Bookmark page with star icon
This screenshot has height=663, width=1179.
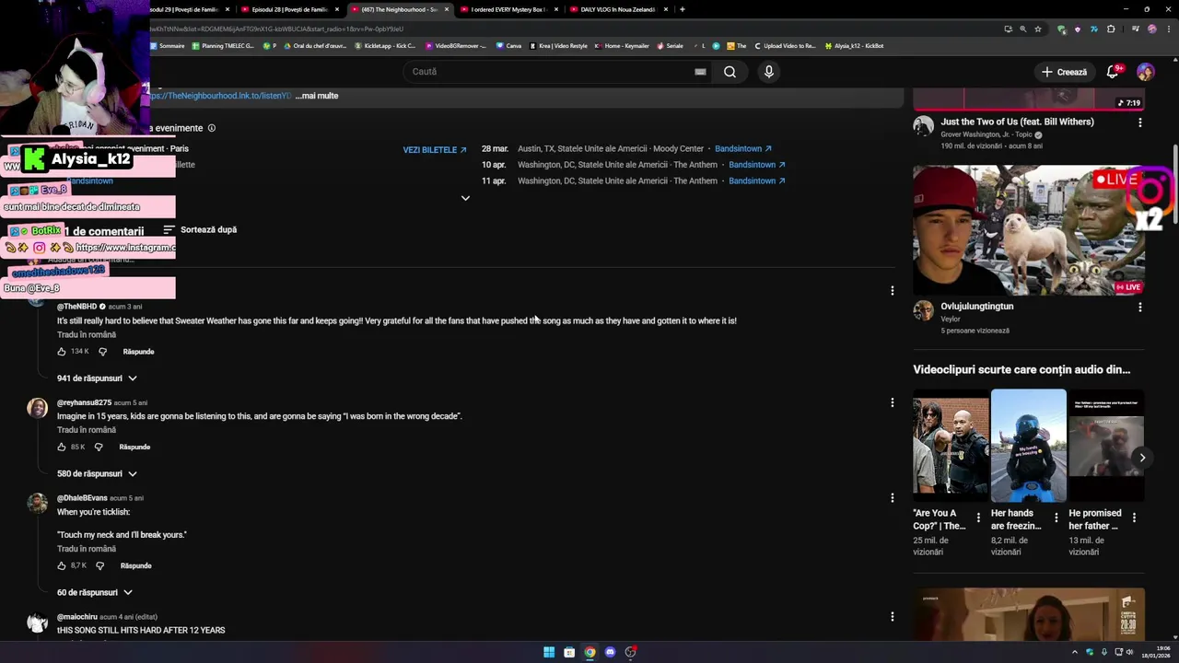click(x=1038, y=29)
